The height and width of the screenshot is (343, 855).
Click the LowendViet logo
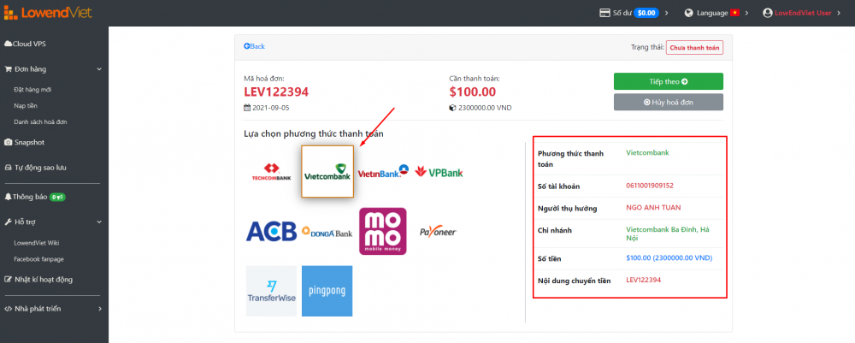pos(49,13)
